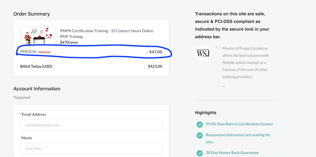Viewport: 316px width, 157px height.
Task: Click checkmark icon beside 30 Day Money Back
Action: tap(200, 153)
